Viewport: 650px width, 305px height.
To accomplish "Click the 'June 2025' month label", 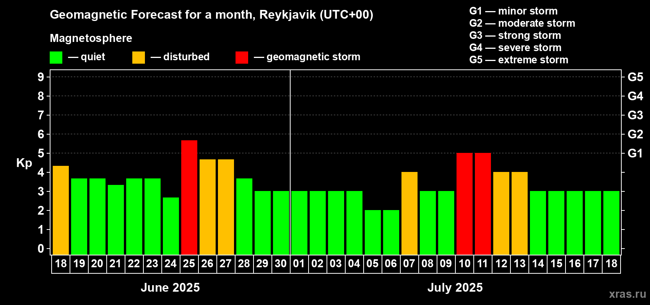I will [x=170, y=287].
